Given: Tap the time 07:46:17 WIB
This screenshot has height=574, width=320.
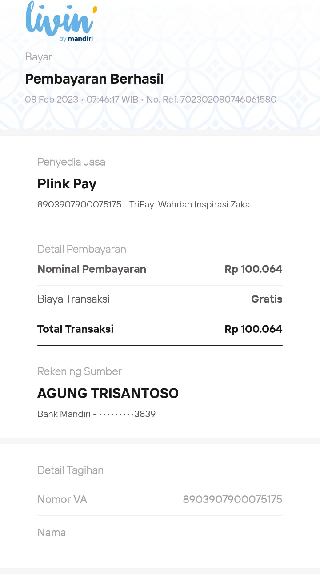Looking at the screenshot, I should (x=112, y=100).
